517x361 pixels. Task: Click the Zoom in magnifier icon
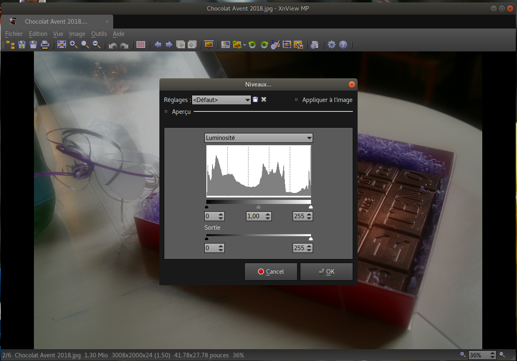pos(74,45)
